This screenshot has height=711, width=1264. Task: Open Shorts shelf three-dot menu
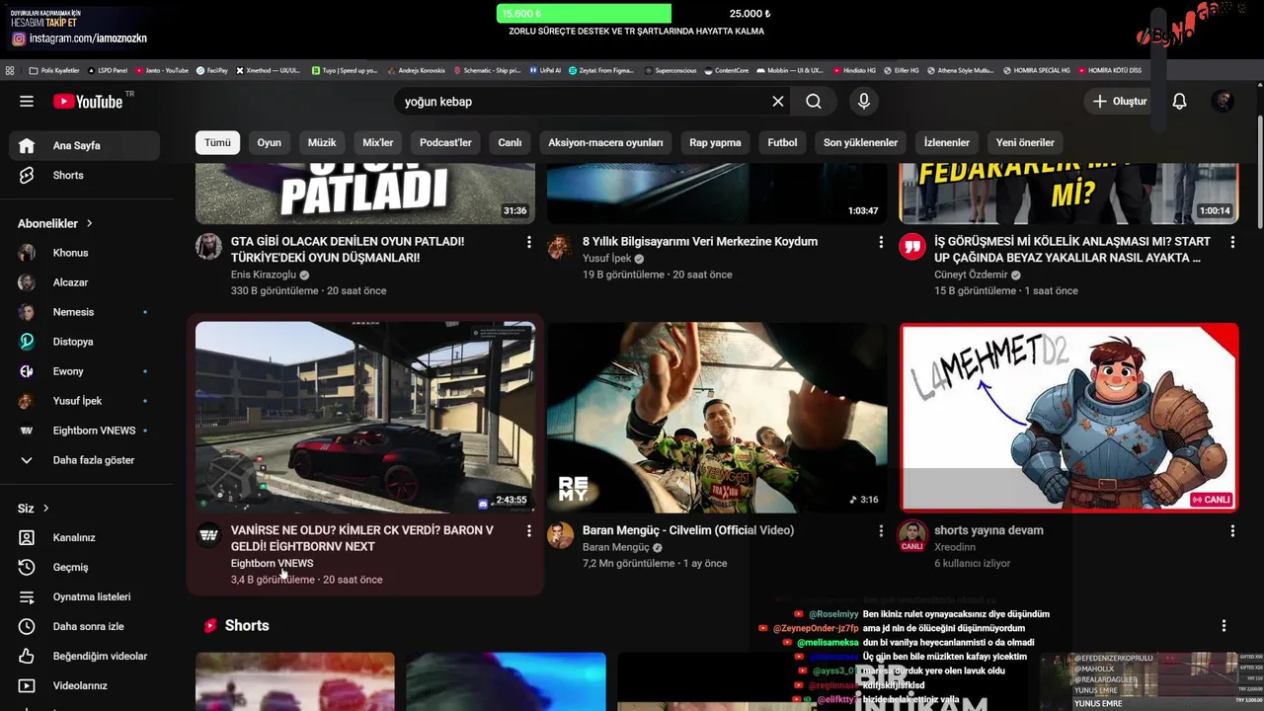pos(1224,626)
